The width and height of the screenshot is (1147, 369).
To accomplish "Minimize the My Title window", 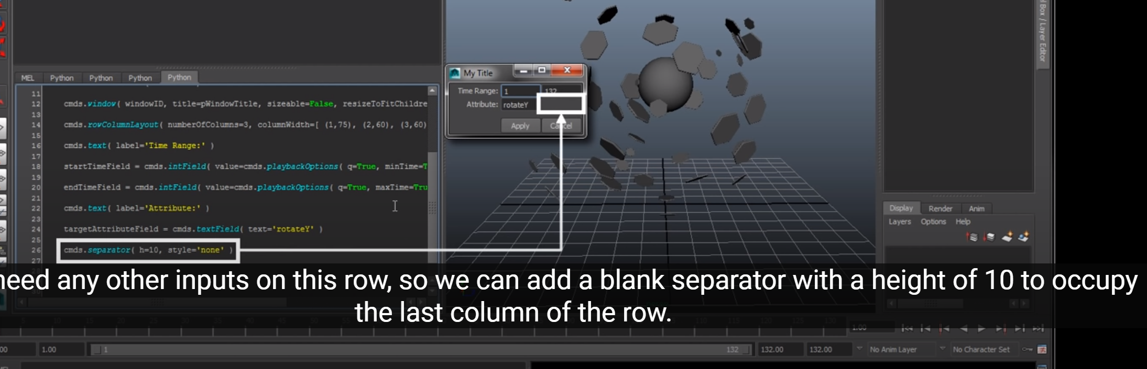I will click(x=523, y=70).
